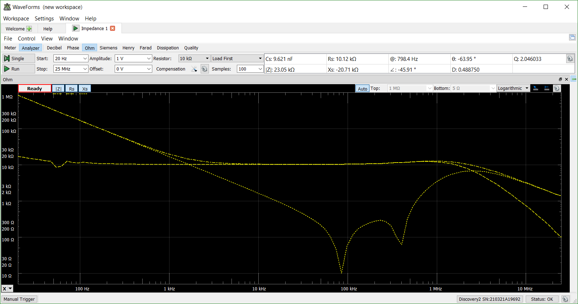Click the compensation probe icon

(194, 69)
